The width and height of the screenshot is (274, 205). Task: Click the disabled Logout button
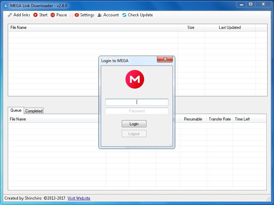pos(134,134)
